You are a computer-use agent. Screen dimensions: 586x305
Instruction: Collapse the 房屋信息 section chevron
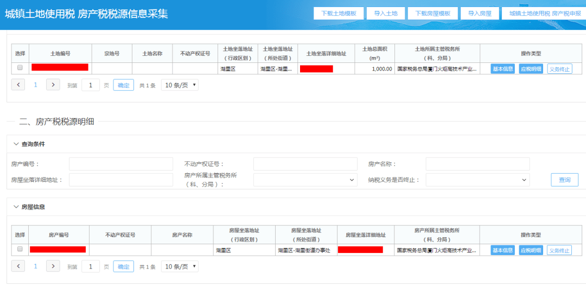click(x=16, y=207)
